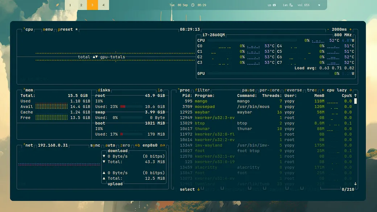The image size is (377, 212).
Task: Cycle through presets with "preset"
Action: click(x=65, y=30)
